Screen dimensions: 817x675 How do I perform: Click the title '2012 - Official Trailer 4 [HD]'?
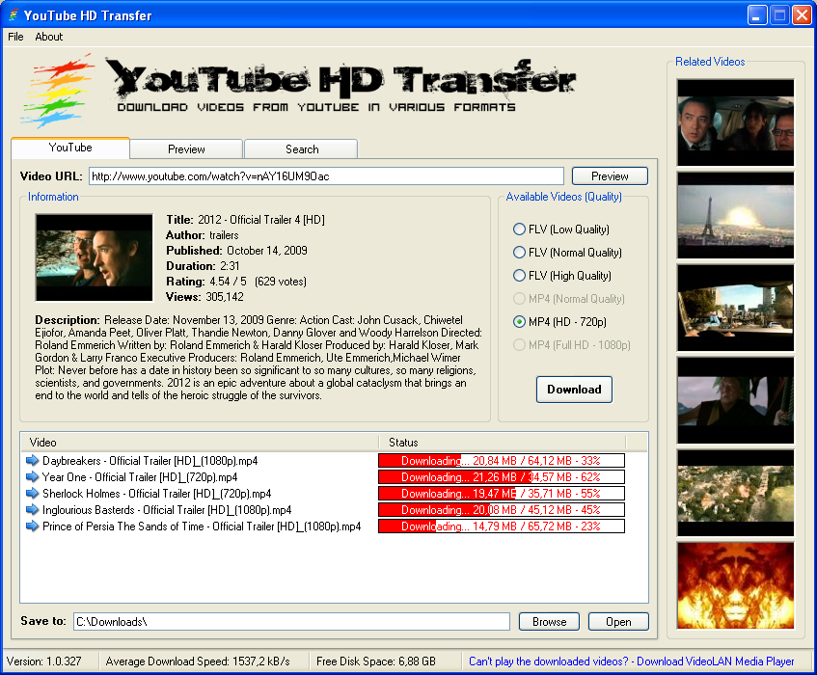pyautogui.click(x=261, y=219)
